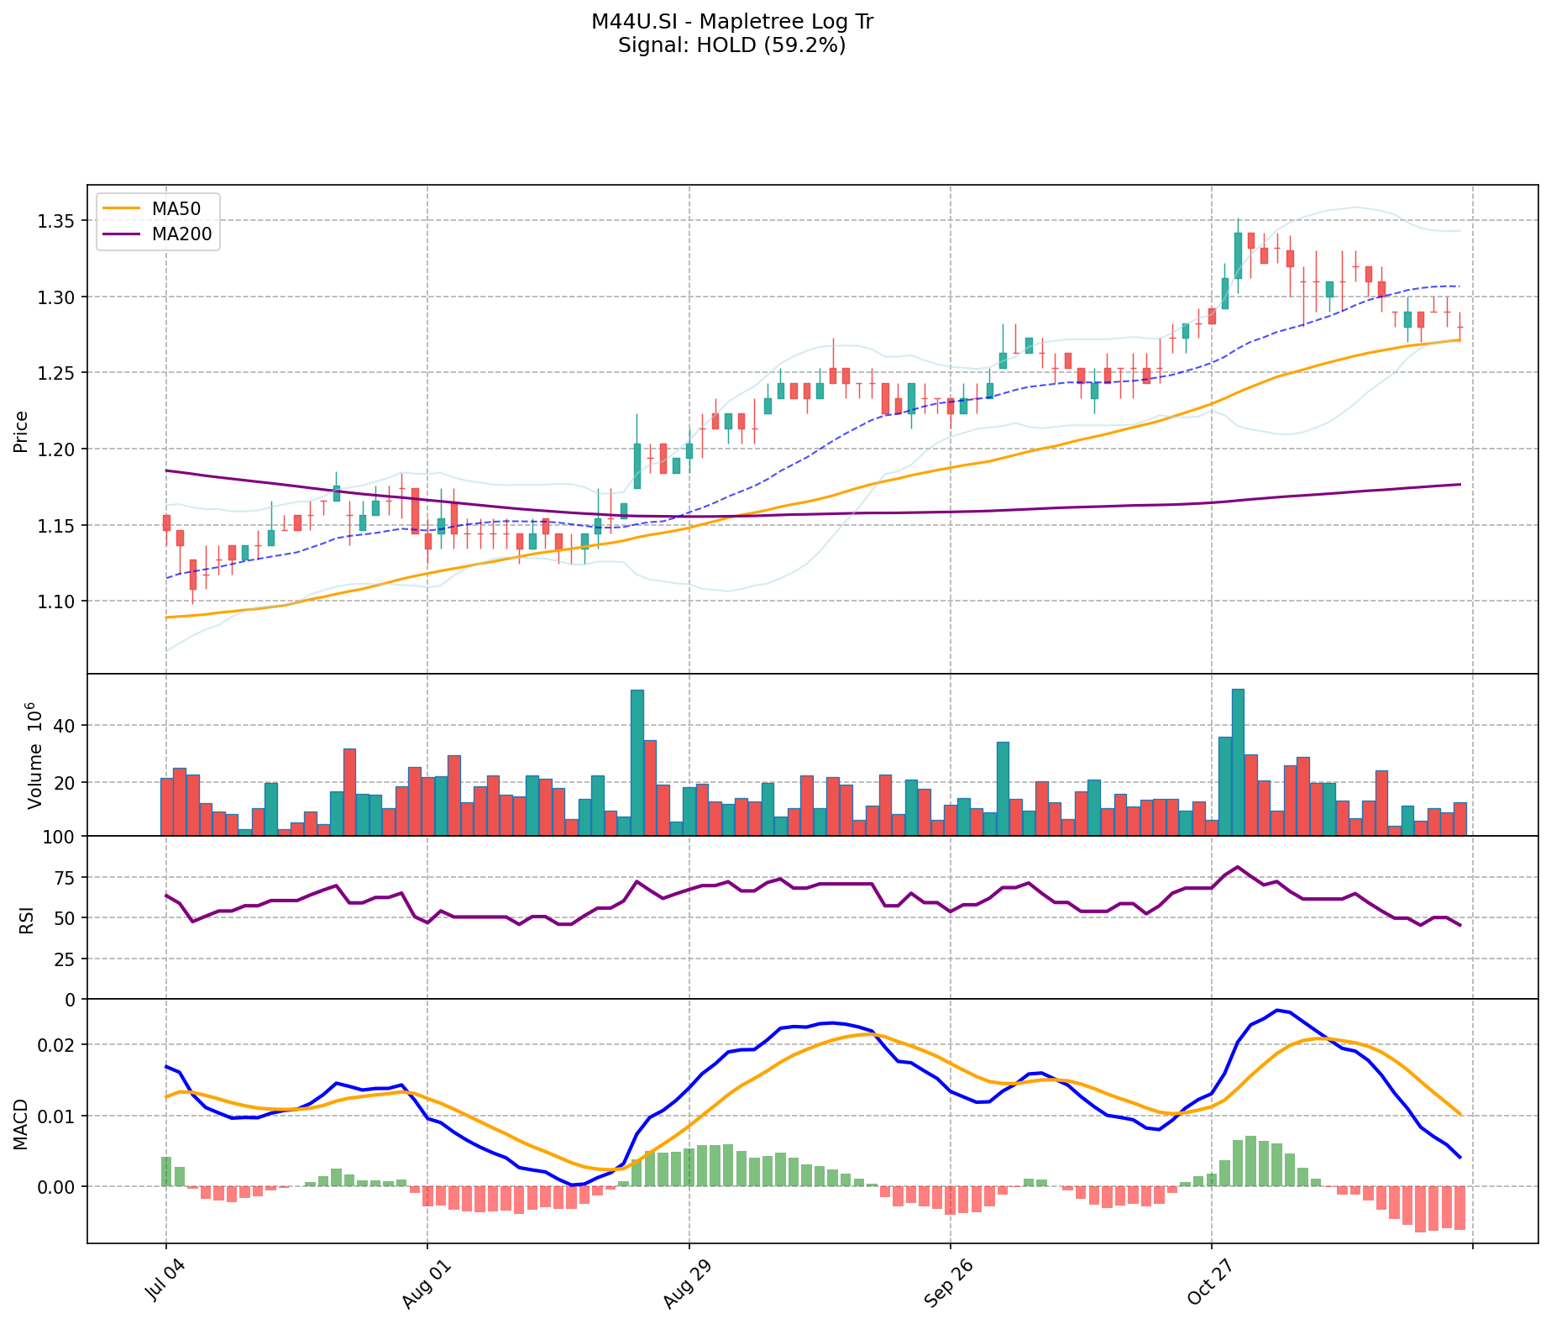Click the Price y-axis label
Screen dimensions: 1551x1324
[x=22, y=431]
